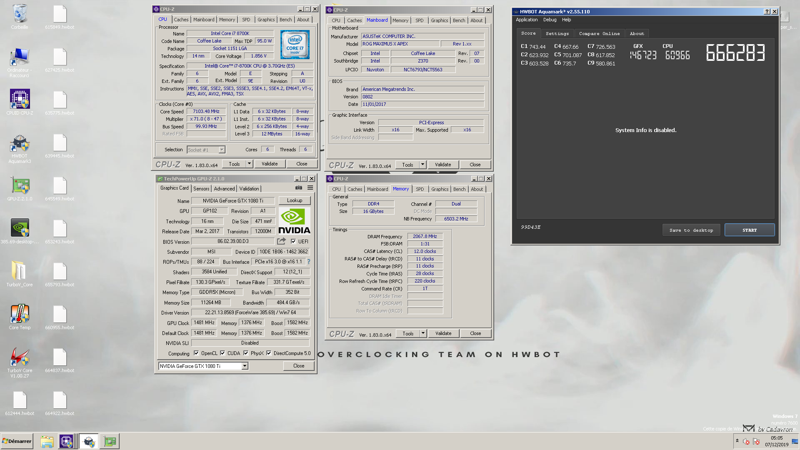Click the Lookup button in GPU-Z
Viewport: 800px width, 450px height.
pyautogui.click(x=295, y=200)
